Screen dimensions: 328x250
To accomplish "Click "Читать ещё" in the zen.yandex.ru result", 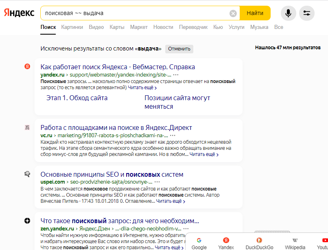I will [x=169, y=248].
